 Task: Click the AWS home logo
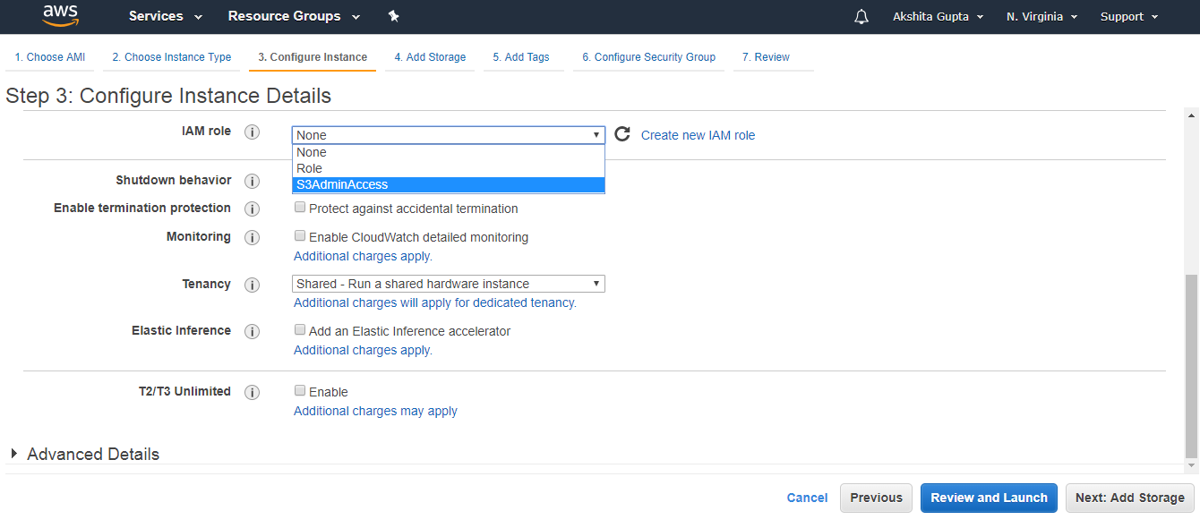(x=60, y=15)
